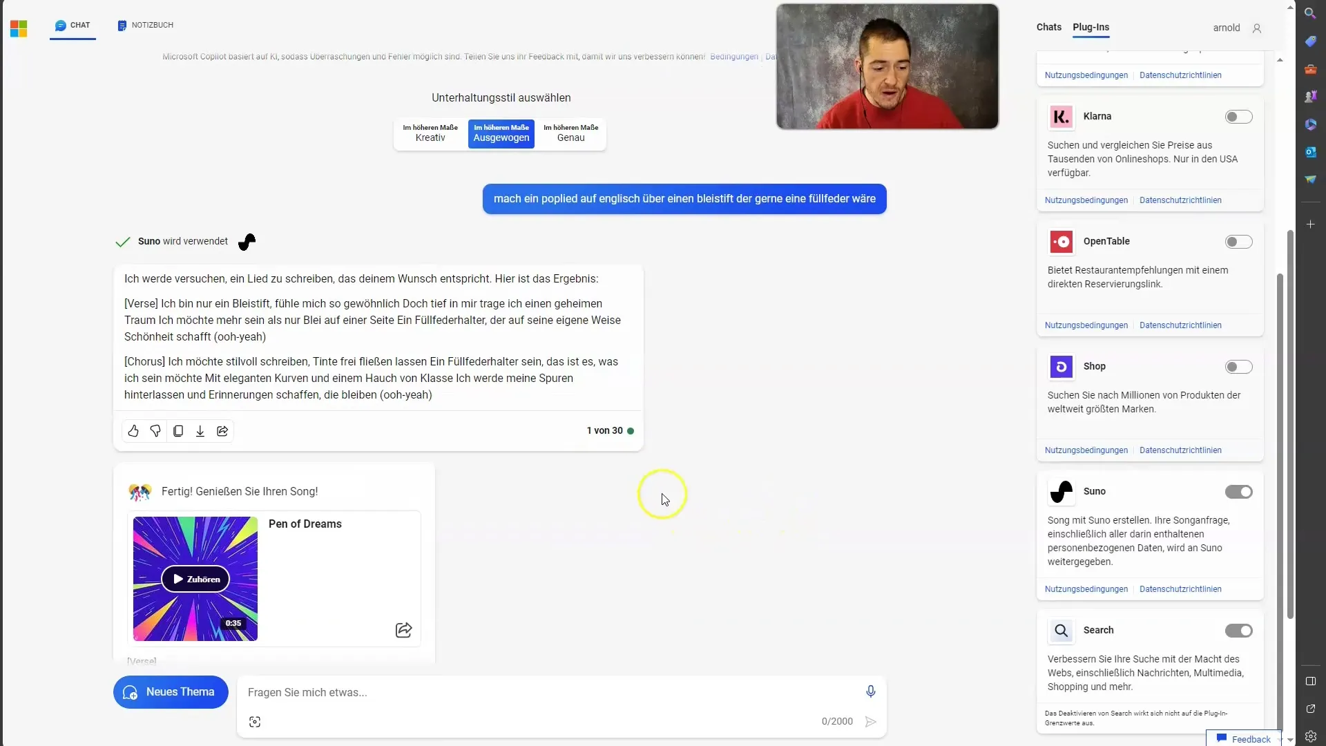Click the chat message input field
Viewport: 1326px width, 746px height.
pos(554,692)
